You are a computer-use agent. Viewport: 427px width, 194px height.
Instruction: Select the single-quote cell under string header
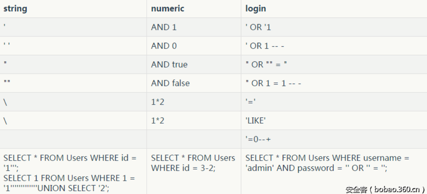coord(5,27)
